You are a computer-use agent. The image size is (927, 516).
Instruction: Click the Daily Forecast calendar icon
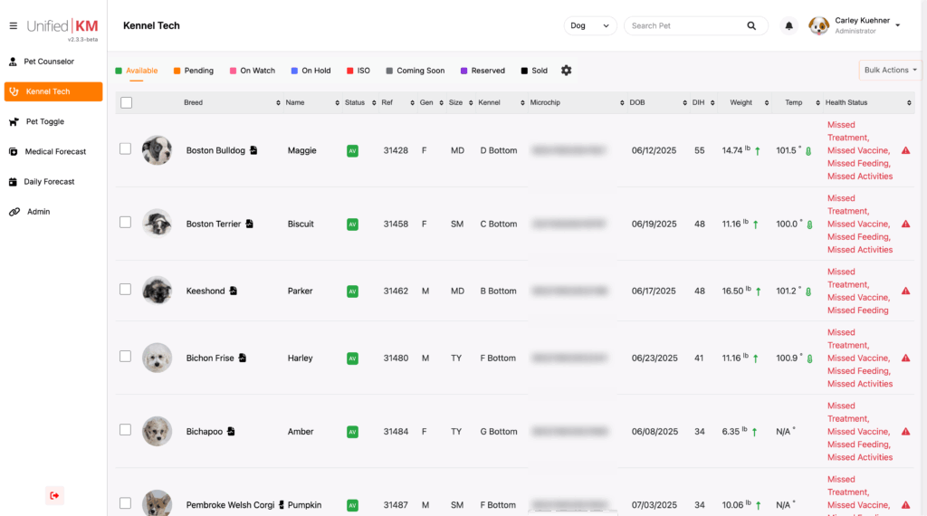(x=13, y=182)
